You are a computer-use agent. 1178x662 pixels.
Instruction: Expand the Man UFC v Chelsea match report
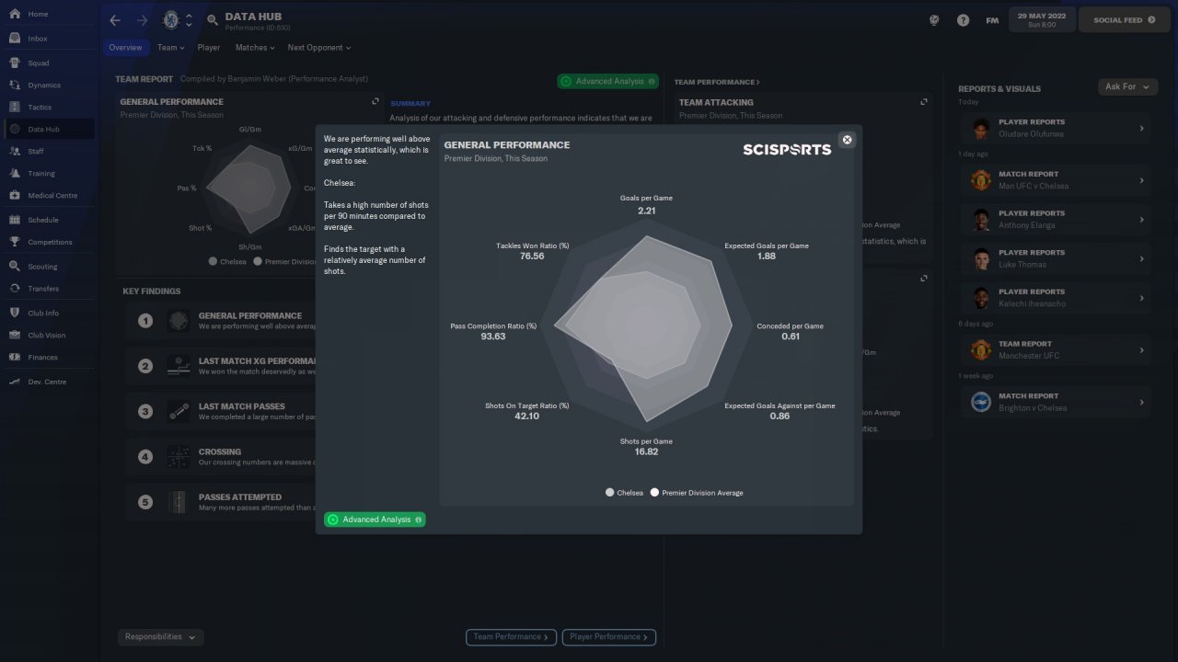[x=1141, y=180]
